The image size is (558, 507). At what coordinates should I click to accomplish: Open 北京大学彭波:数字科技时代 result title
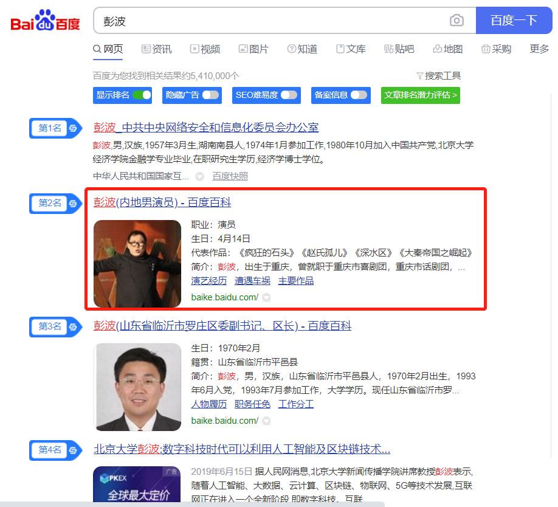point(242,449)
